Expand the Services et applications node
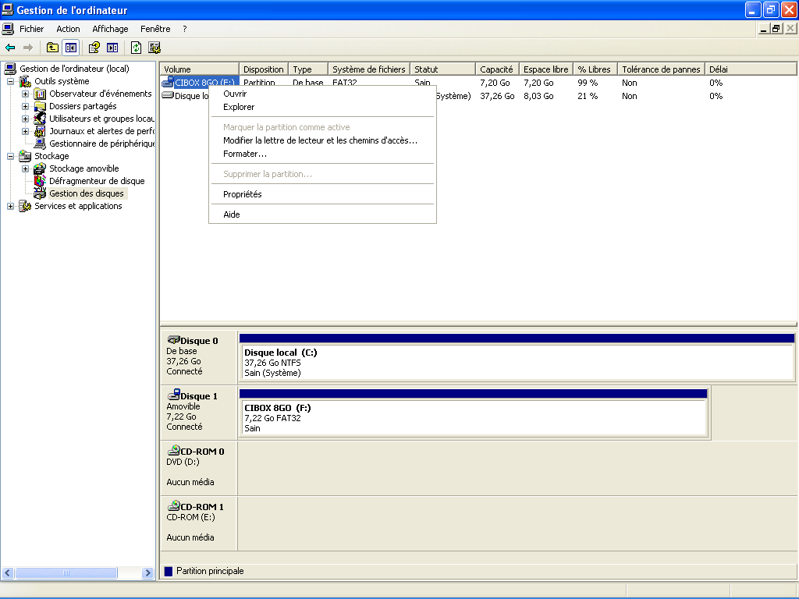 click(x=10, y=206)
